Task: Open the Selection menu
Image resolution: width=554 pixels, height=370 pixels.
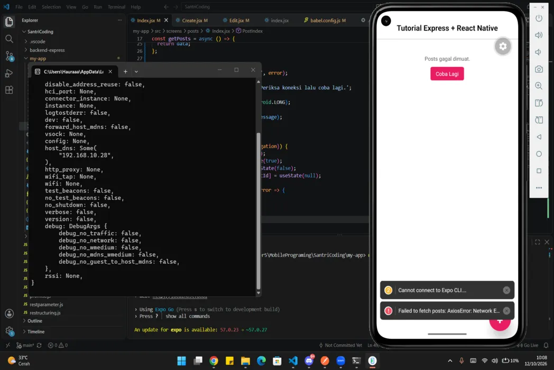Action: pos(51,7)
